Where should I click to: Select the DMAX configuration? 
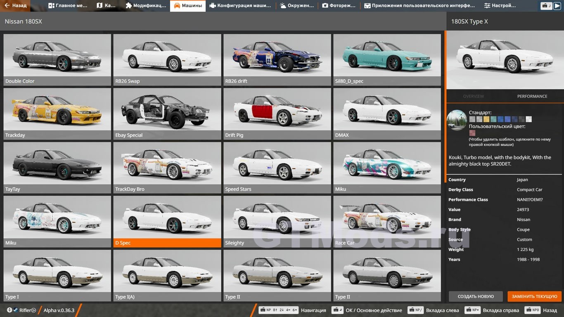(387, 114)
